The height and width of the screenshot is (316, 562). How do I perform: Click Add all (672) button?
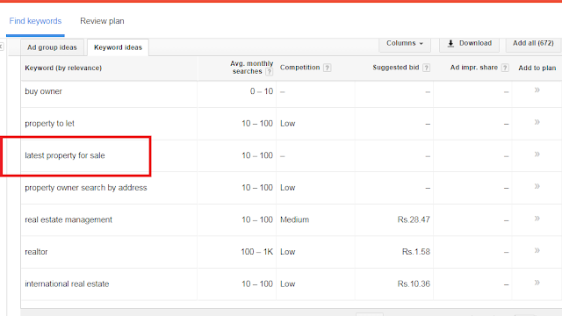click(x=533, y=43)
